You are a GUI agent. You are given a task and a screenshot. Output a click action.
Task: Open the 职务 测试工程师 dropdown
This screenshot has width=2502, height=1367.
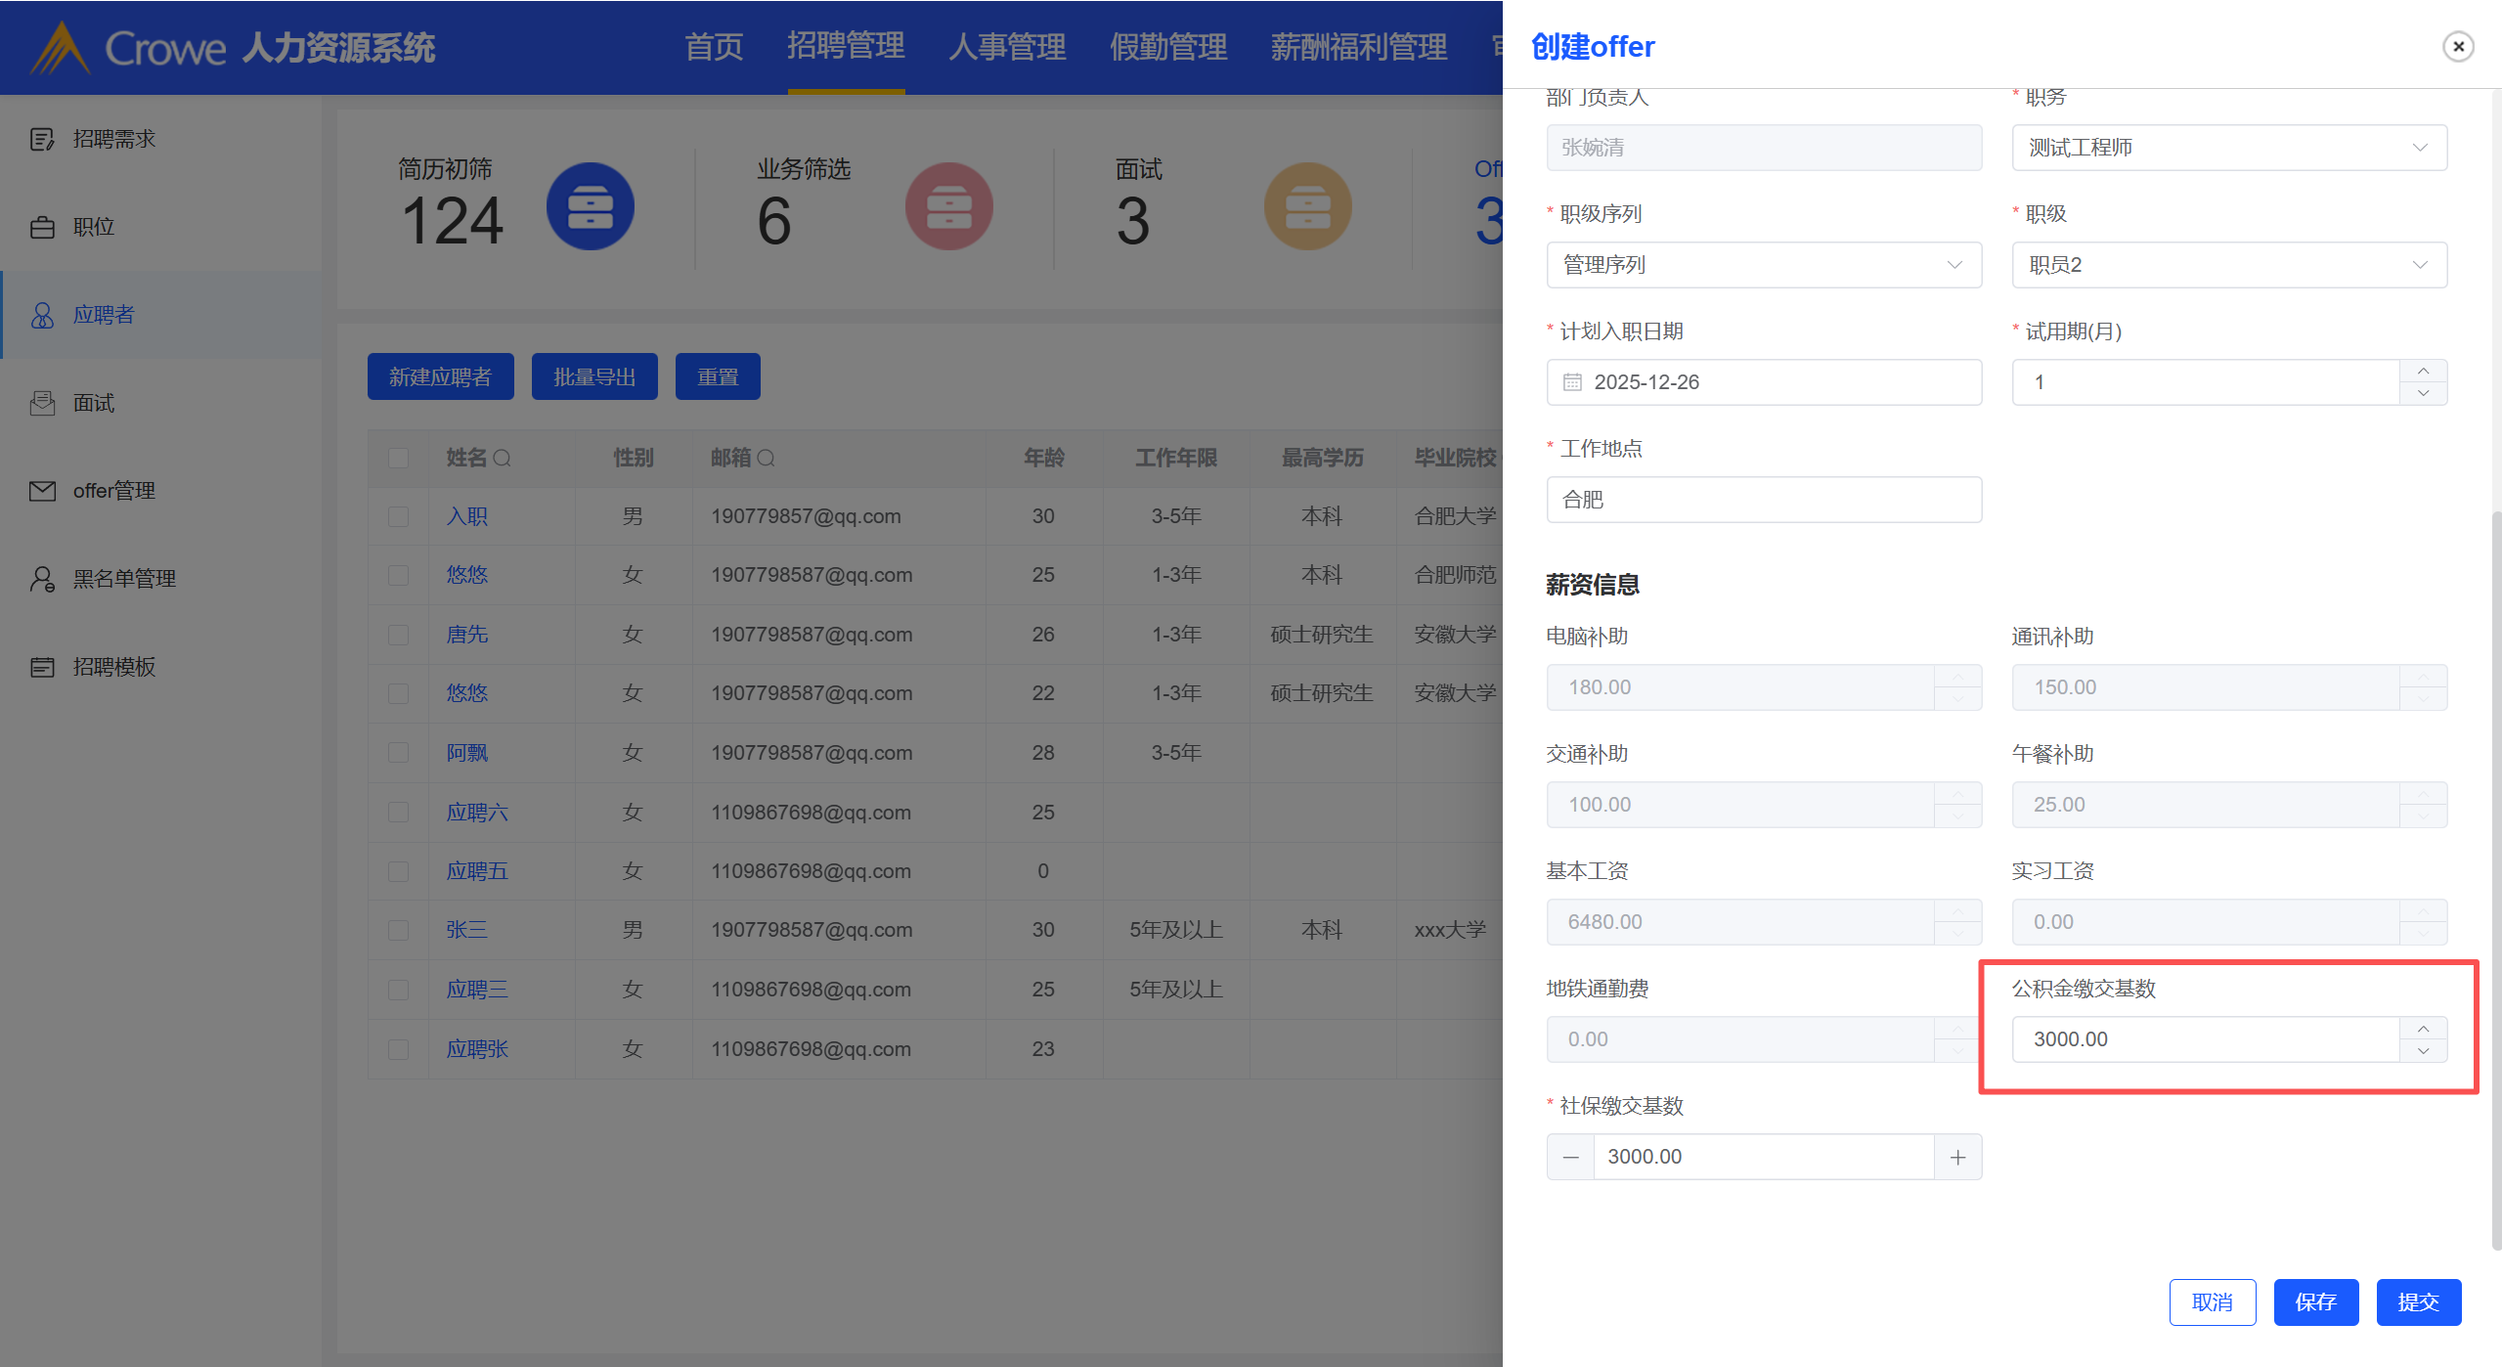point(2228,148)
